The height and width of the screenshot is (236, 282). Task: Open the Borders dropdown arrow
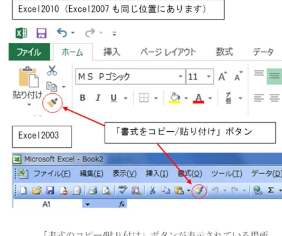[x=156, y=98]
